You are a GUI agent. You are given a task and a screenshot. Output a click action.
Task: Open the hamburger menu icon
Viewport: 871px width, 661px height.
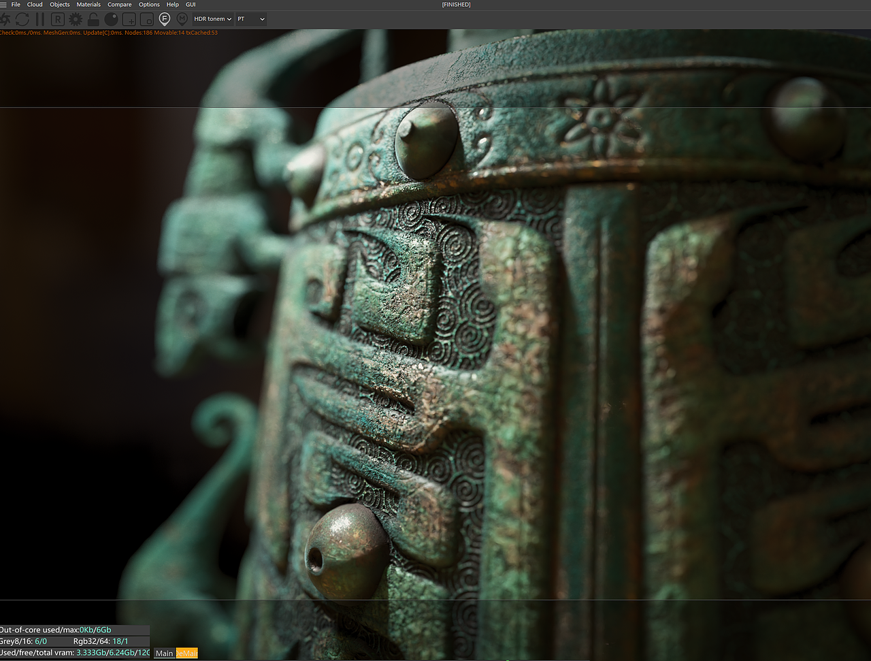[x=3, y=5]
